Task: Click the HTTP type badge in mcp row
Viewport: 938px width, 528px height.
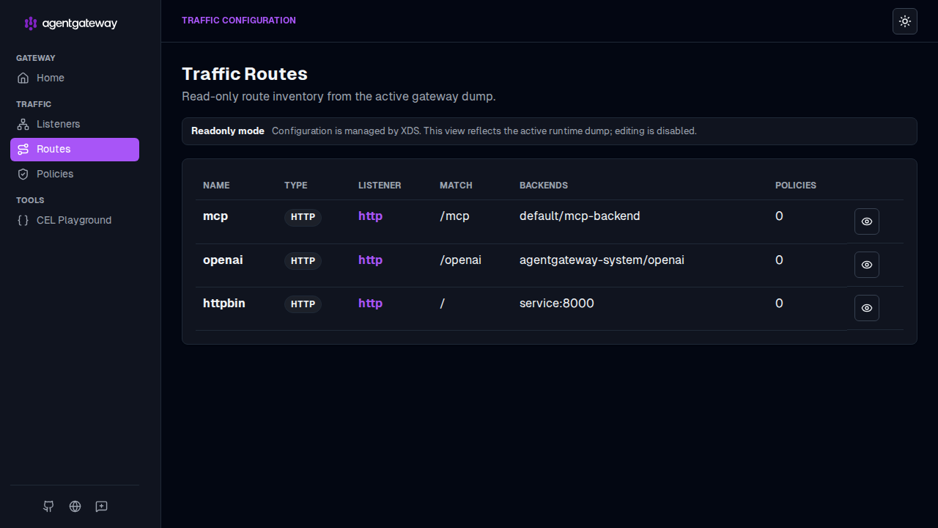Action: [x=303, y=217]
